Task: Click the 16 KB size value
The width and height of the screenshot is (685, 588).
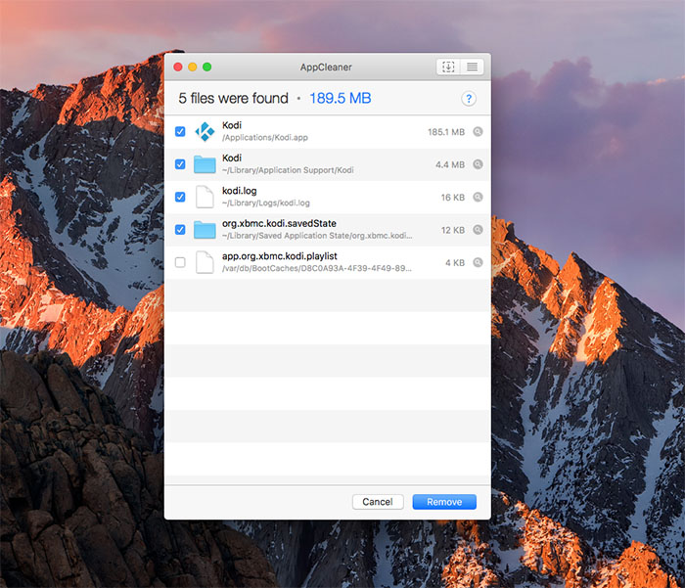Action: point(452,198)
